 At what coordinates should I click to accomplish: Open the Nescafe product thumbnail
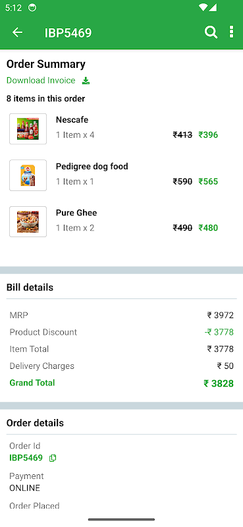pyautogui.click(x=28, y=128)
